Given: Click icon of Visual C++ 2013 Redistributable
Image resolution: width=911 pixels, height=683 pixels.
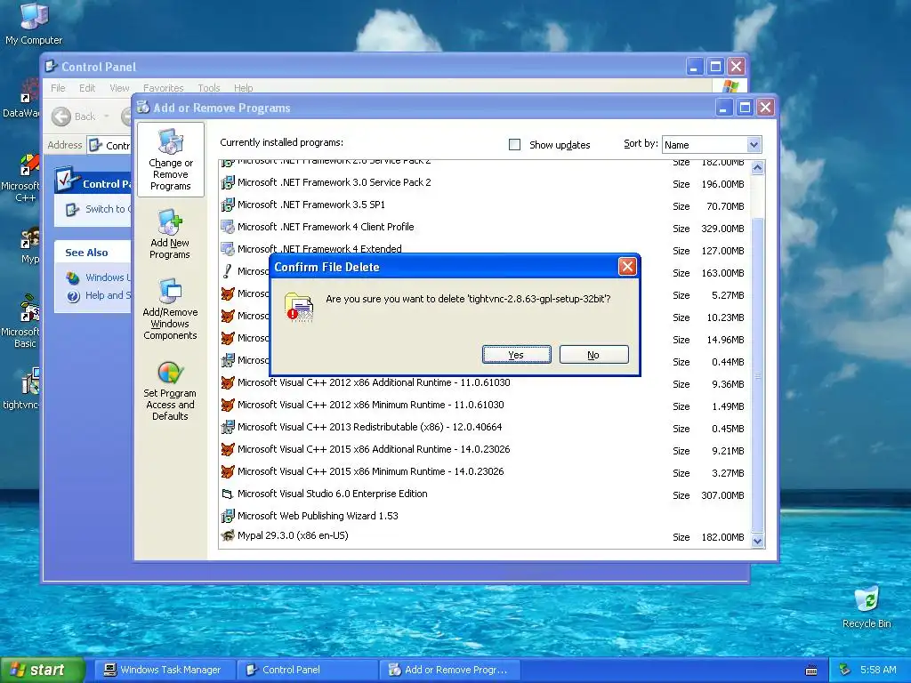Looking at the screenshot, I should tap(228, 427).
